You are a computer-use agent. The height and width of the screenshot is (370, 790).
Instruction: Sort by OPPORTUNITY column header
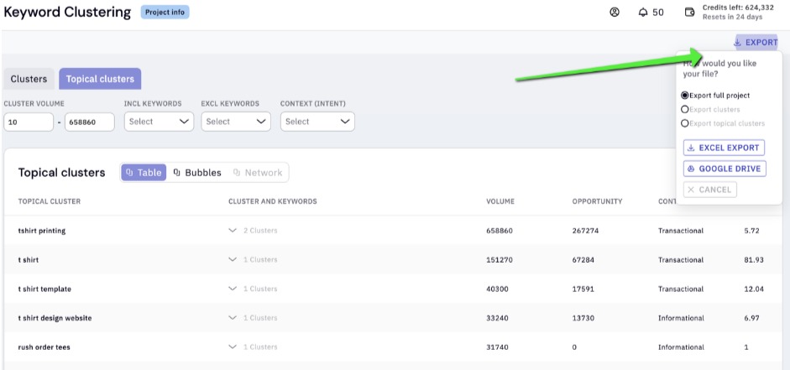tap(597, 201)
